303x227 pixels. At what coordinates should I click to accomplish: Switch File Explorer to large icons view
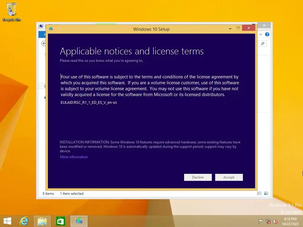pyautogui.click(x=266, y=193)
